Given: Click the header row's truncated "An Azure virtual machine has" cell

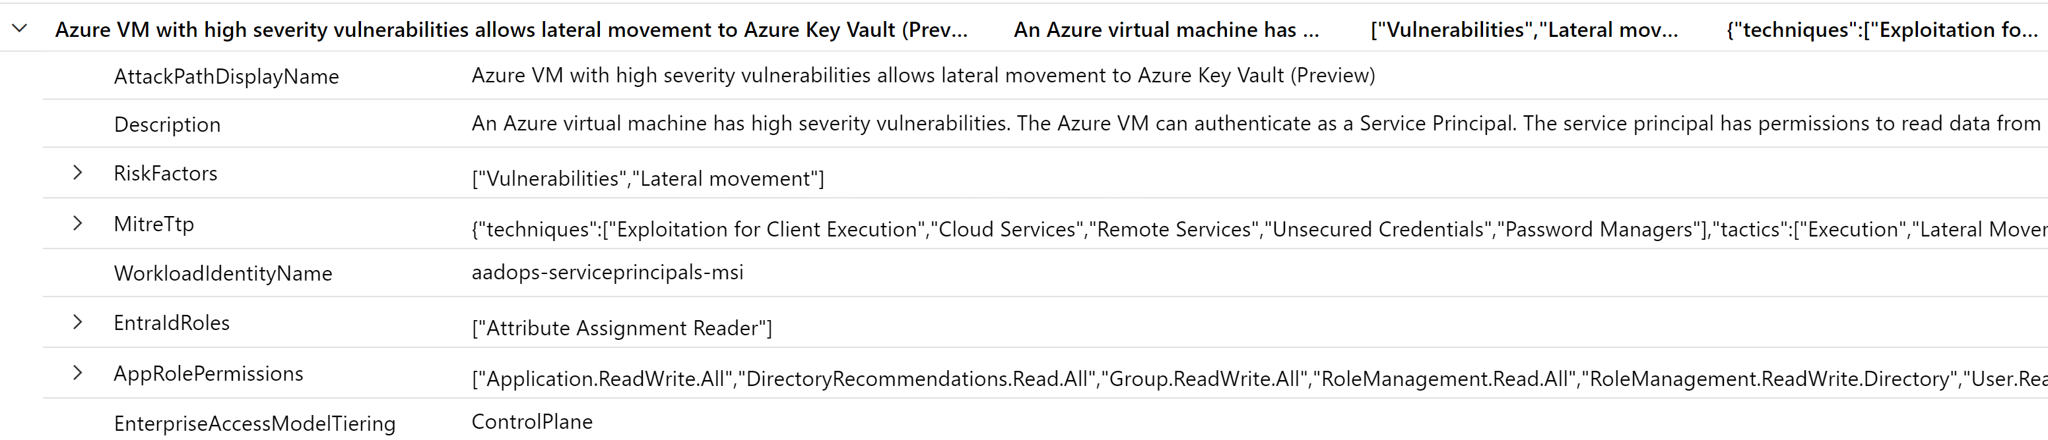Looking at the screenshot, I should point(1166,30).
